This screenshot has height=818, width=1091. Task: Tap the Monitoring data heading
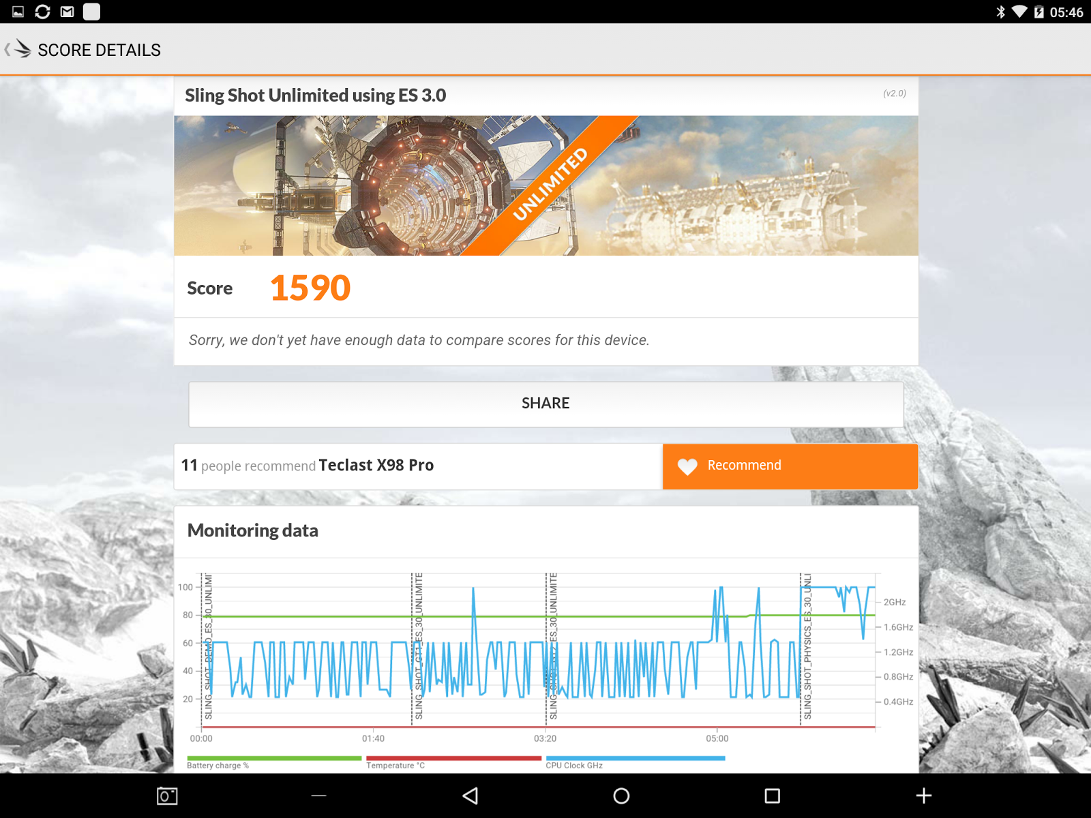click(253, 530)
